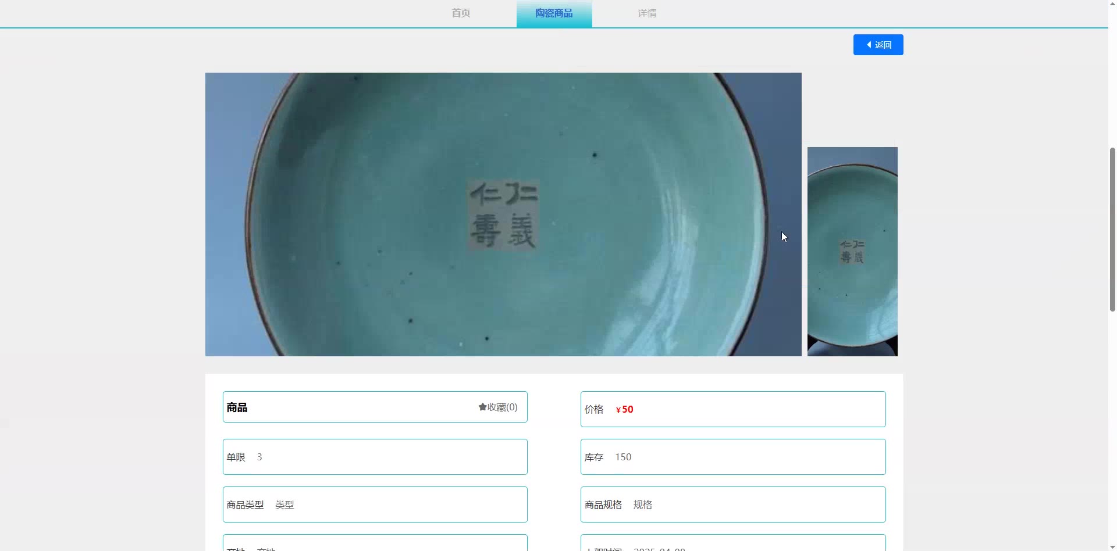1117x551 pixels.
Task: Select the 陶瓷商品 tab
Action: point(554,13)
